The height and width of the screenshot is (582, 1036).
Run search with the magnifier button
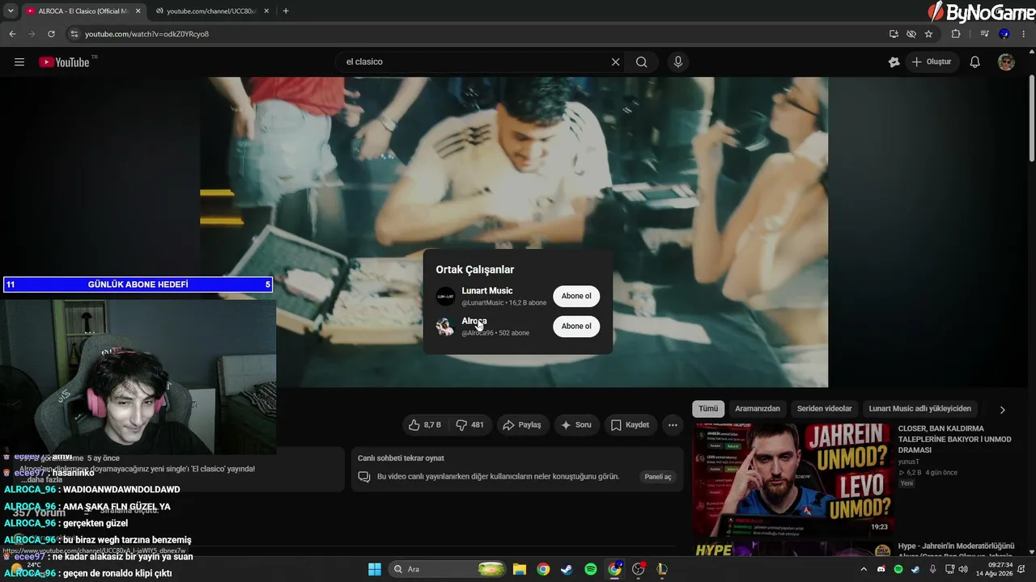642,62
